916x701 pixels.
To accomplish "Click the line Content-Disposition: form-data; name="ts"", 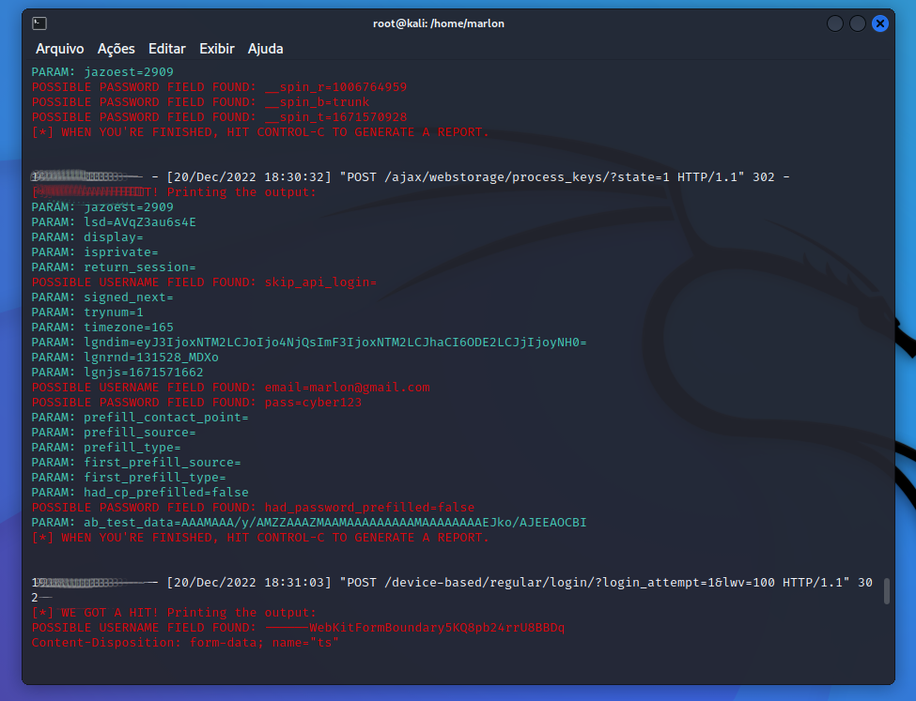I will (x=185, y=643).
